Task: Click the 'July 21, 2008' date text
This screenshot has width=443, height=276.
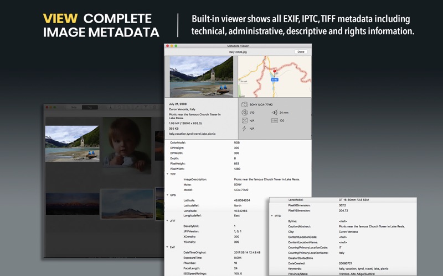Action: coord(178,104)
